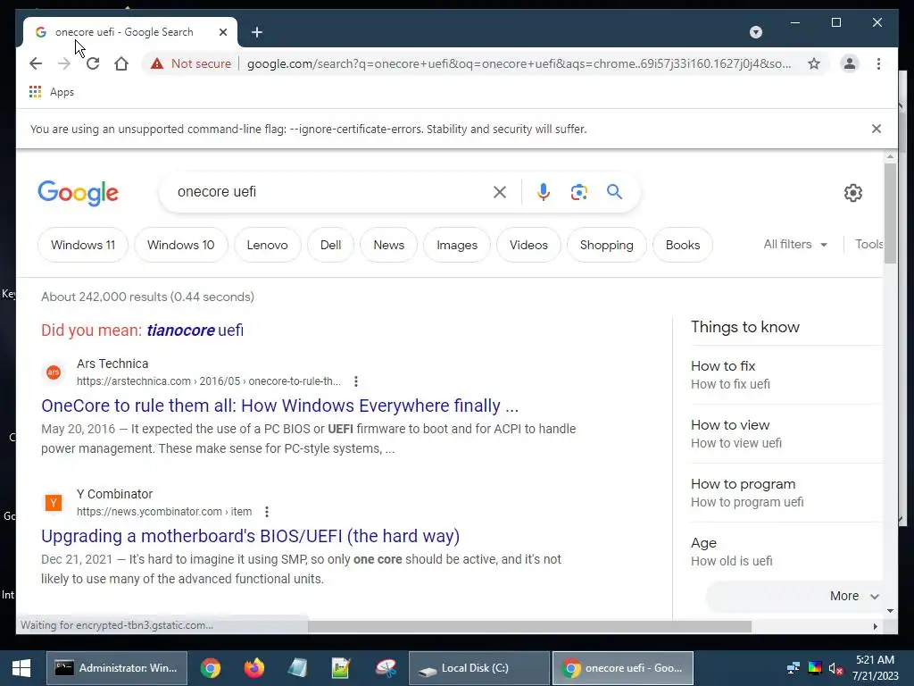This screenshot has height=686, width=914.
Task: Click the forward navigation arrow
Action: [64, 63]
